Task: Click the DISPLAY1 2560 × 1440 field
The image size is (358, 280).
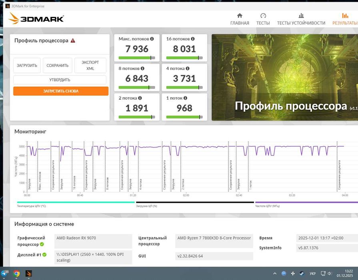Action: pyautogui.click(x=93, y=257)
